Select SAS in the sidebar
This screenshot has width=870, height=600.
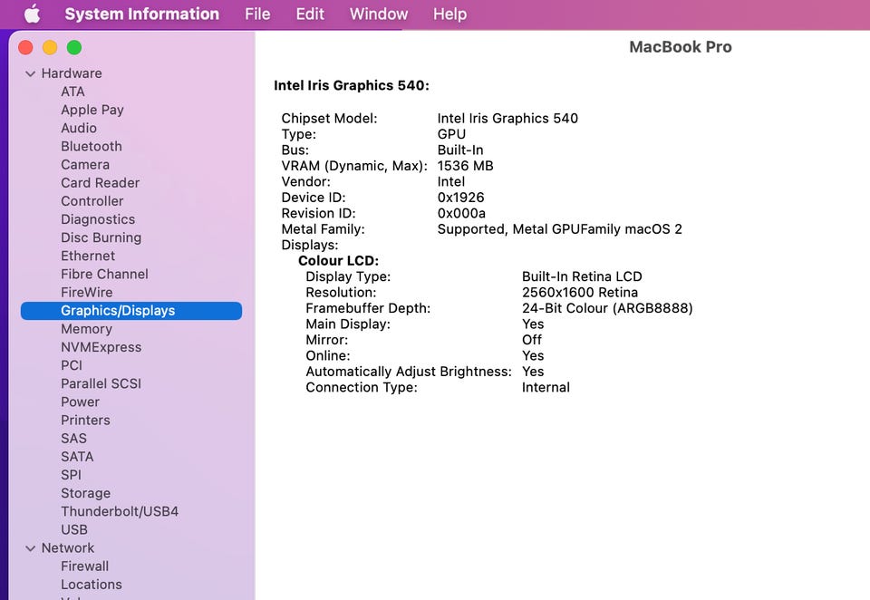(x=73, y=439)
